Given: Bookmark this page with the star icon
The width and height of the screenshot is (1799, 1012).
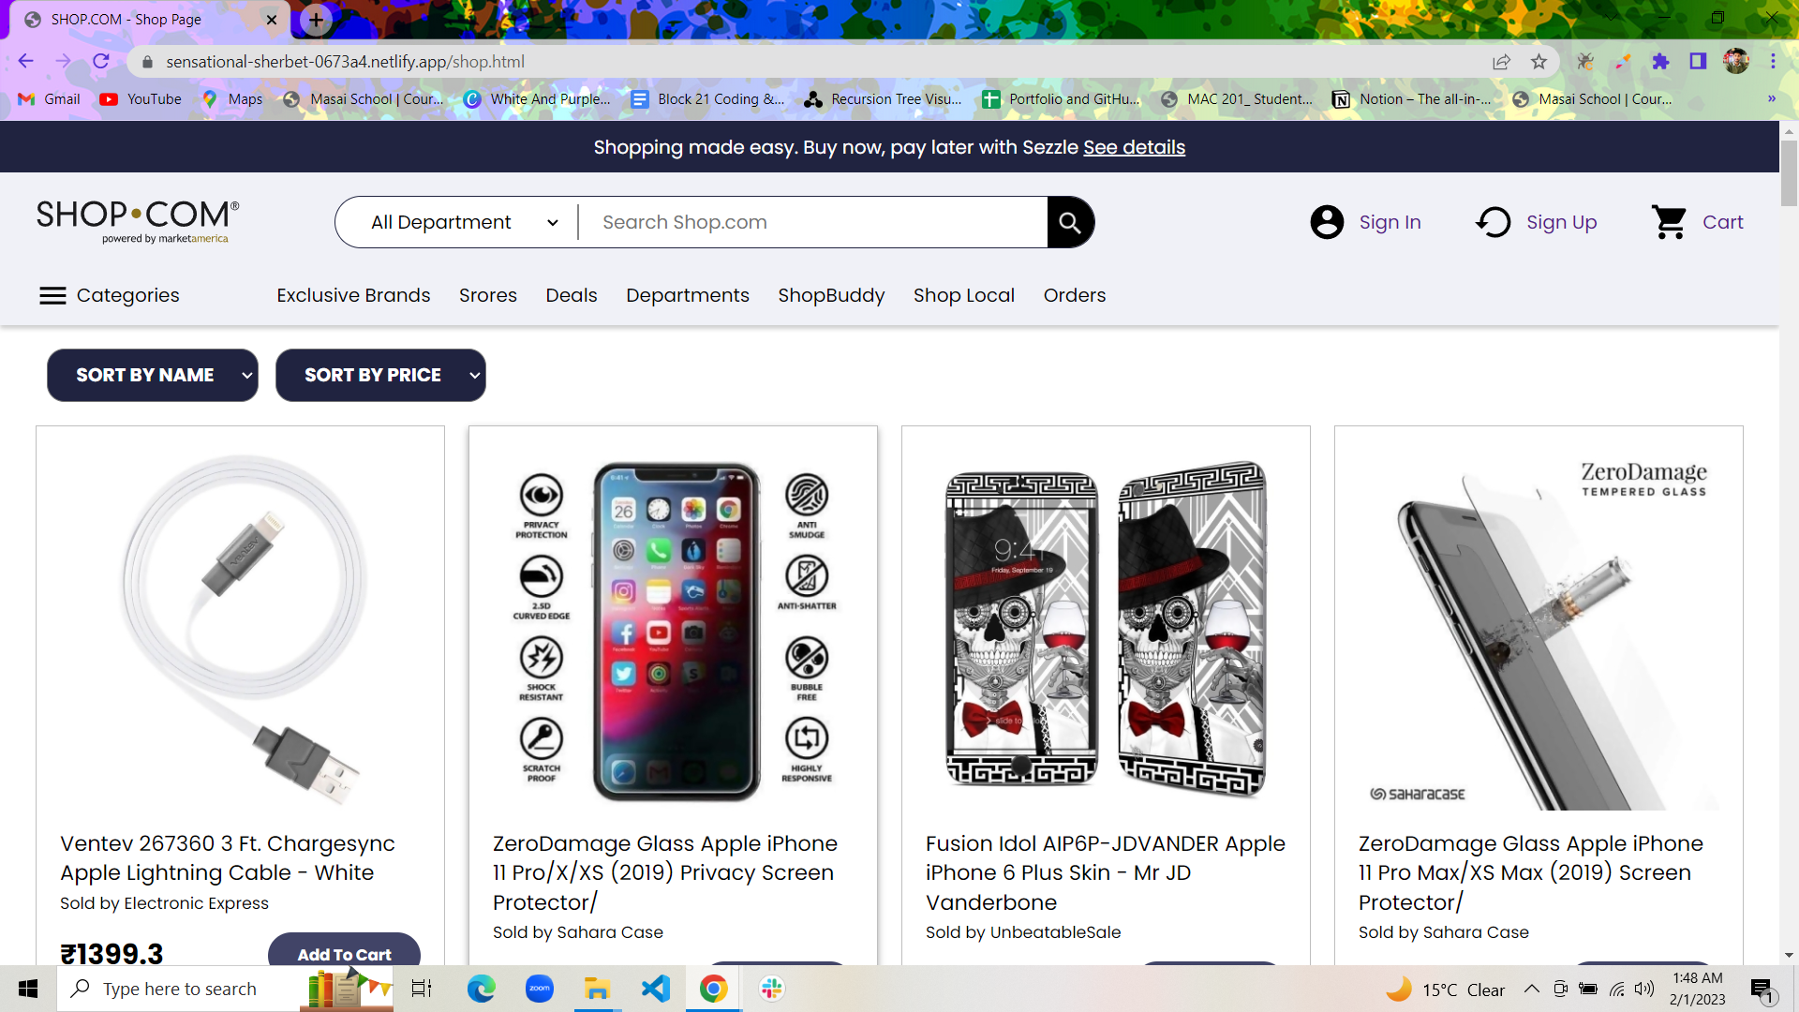Looking at the screenshot, I should pos(1539,61).
